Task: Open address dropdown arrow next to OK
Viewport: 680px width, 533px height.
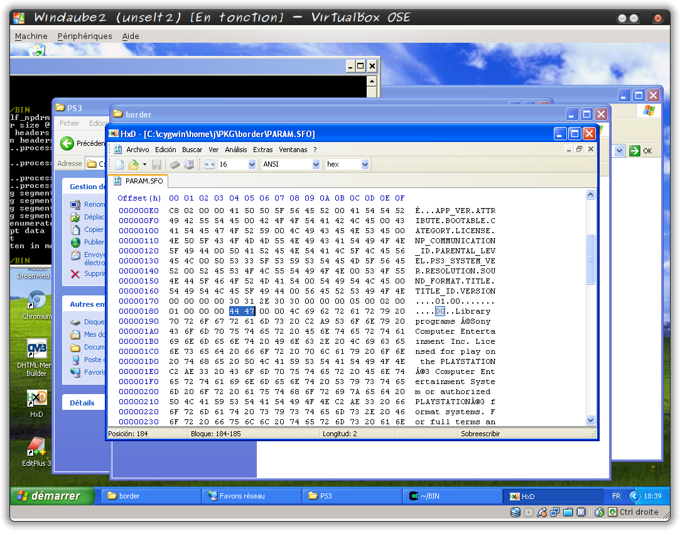Action: pos(619,151)
